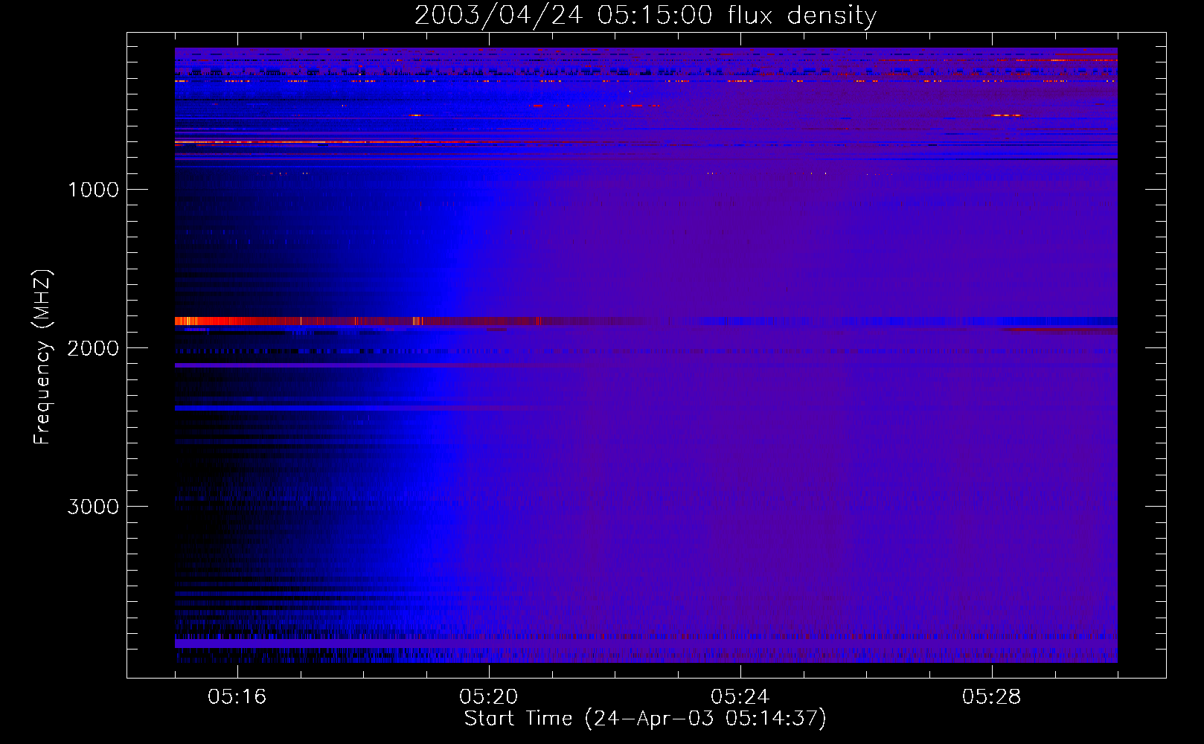
Task: Click the 05:20 time tick label
Action: click(489, 696)
